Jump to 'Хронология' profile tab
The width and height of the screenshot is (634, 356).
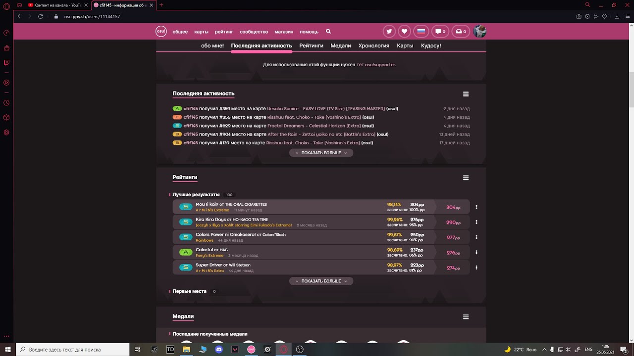point(373,45)
